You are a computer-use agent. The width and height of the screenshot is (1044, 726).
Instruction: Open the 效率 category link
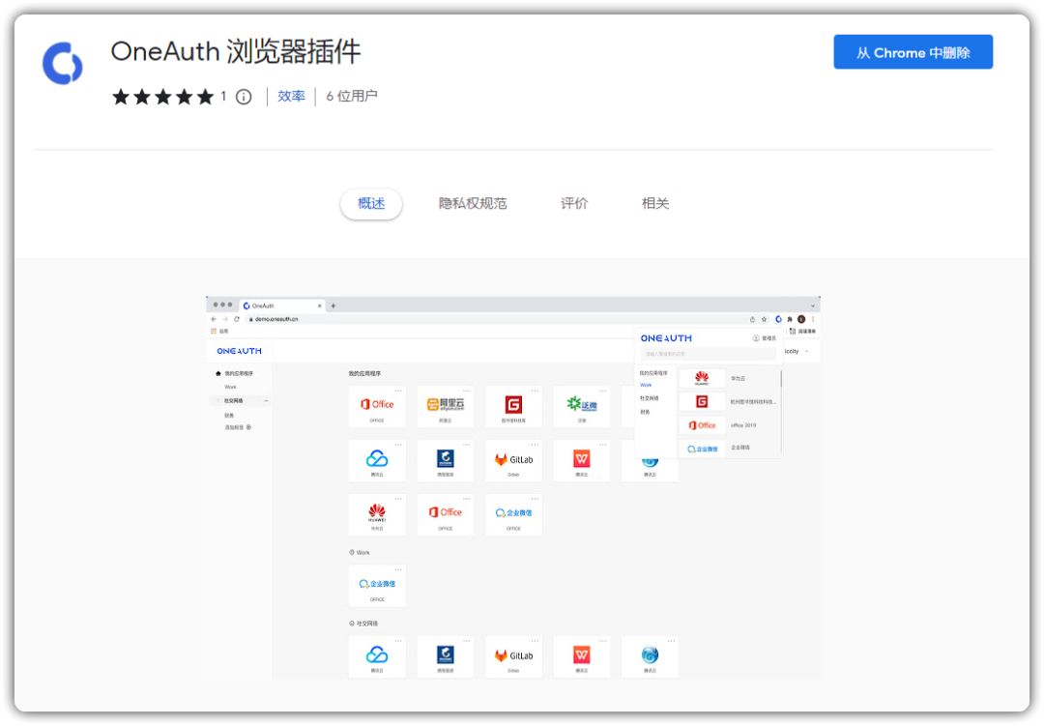pyautogui.click(x=291, y=97)
